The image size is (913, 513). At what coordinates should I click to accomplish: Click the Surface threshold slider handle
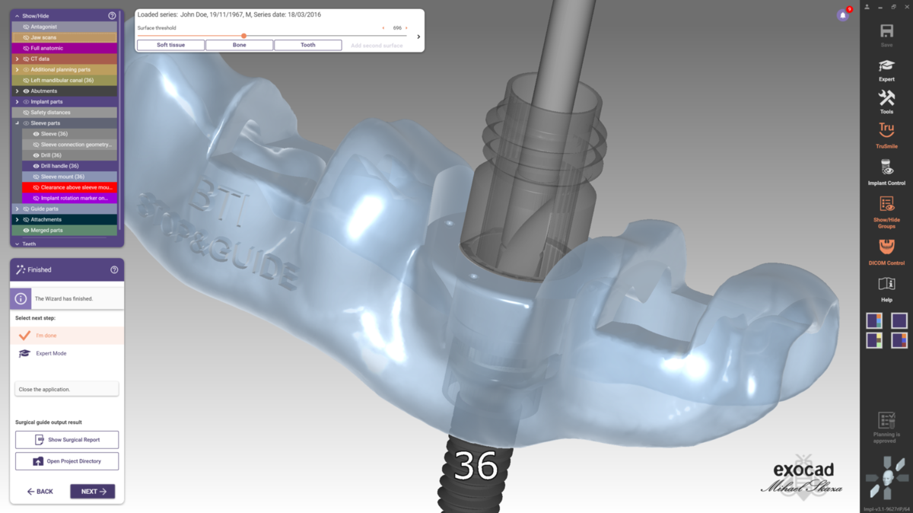[243, 36]
